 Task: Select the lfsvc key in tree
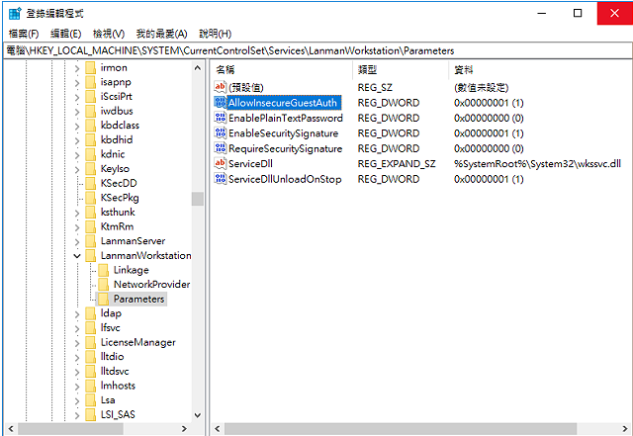pyautogui.click(x=110, y=328)
